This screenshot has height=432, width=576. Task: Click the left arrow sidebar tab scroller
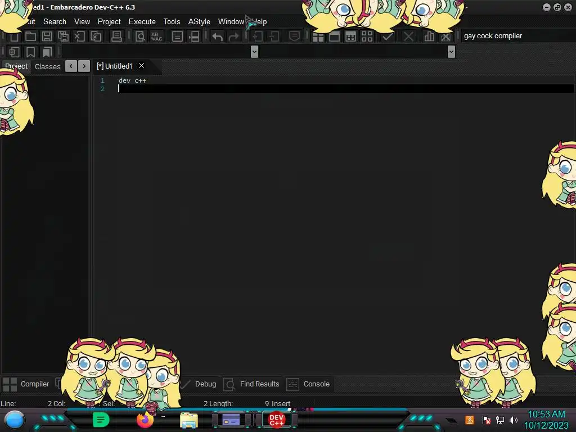[71, 66]
